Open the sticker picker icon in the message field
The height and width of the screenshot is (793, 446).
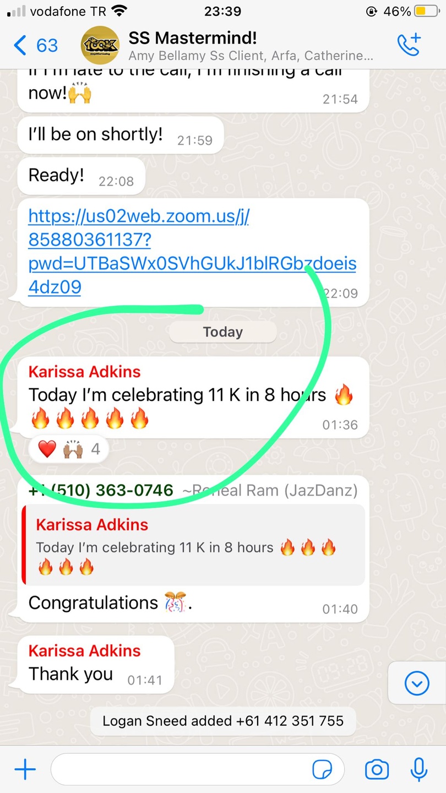(x=322, y=769)
